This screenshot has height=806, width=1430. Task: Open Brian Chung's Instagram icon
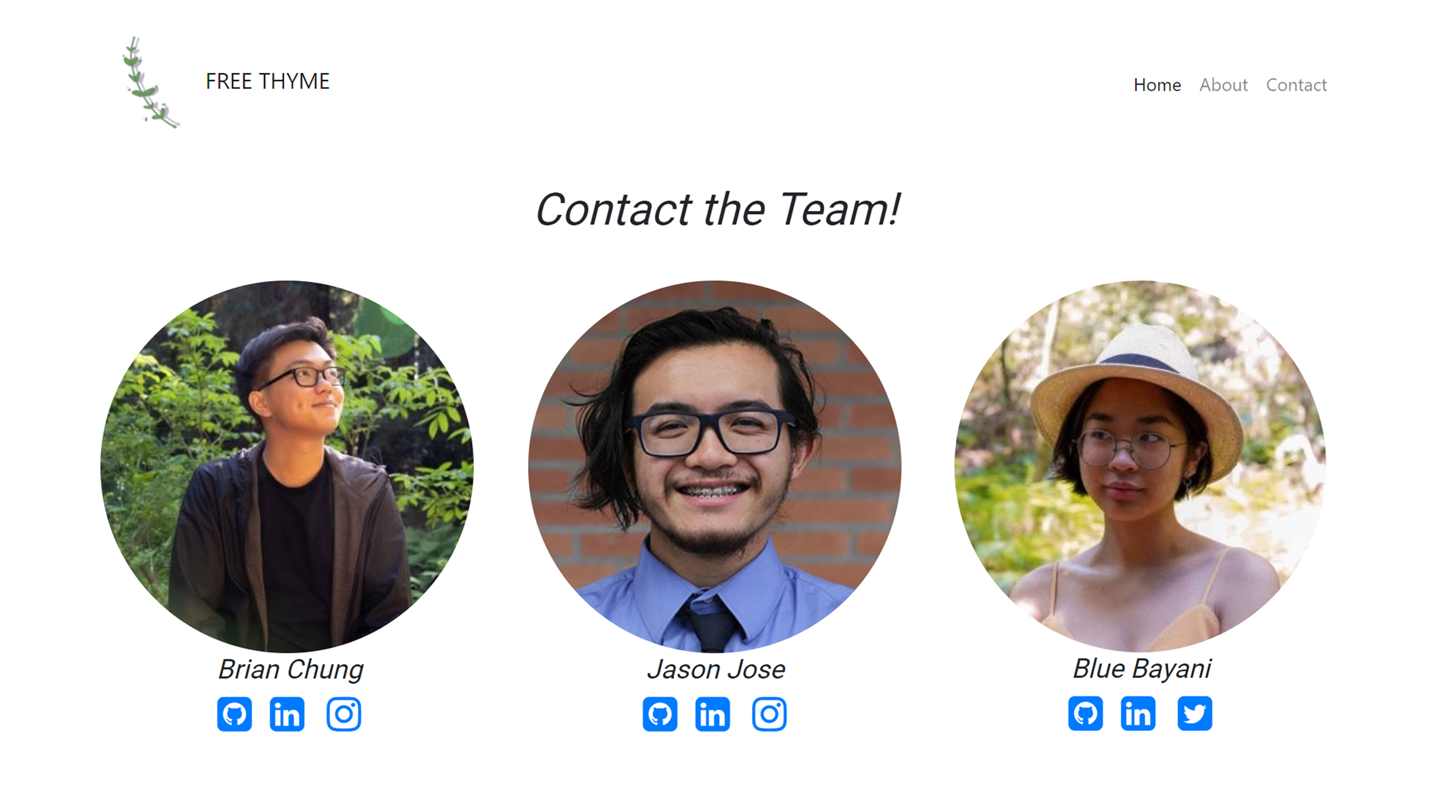tap(344, 714)
